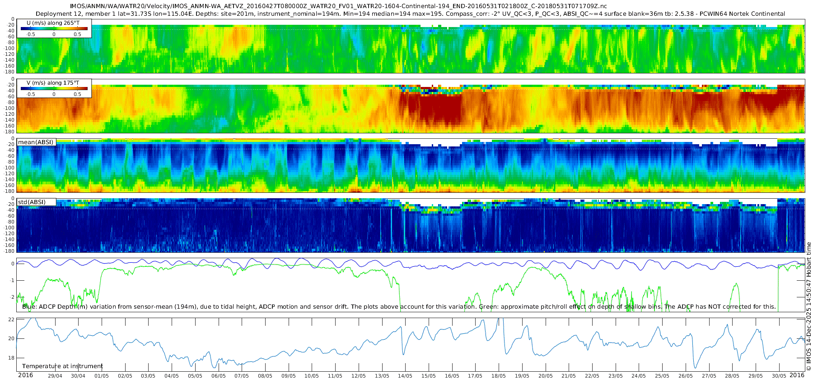Click the 29/04 date tick label
813x383 pixels.
[x=55, y=376]
